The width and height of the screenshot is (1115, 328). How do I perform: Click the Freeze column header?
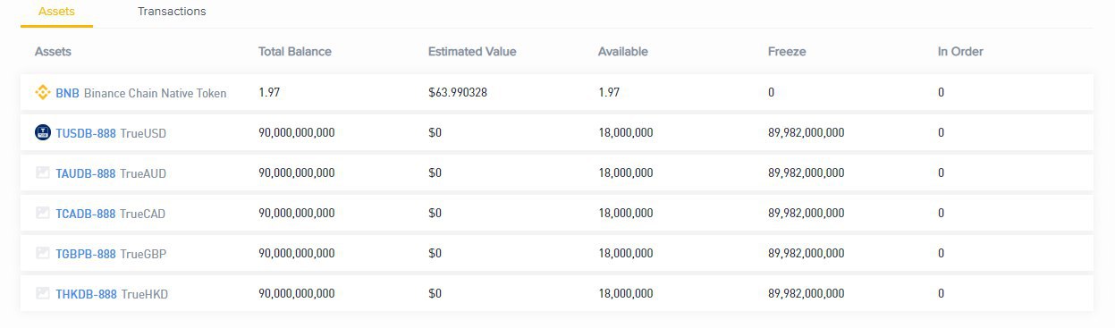[x=787, y=52]
